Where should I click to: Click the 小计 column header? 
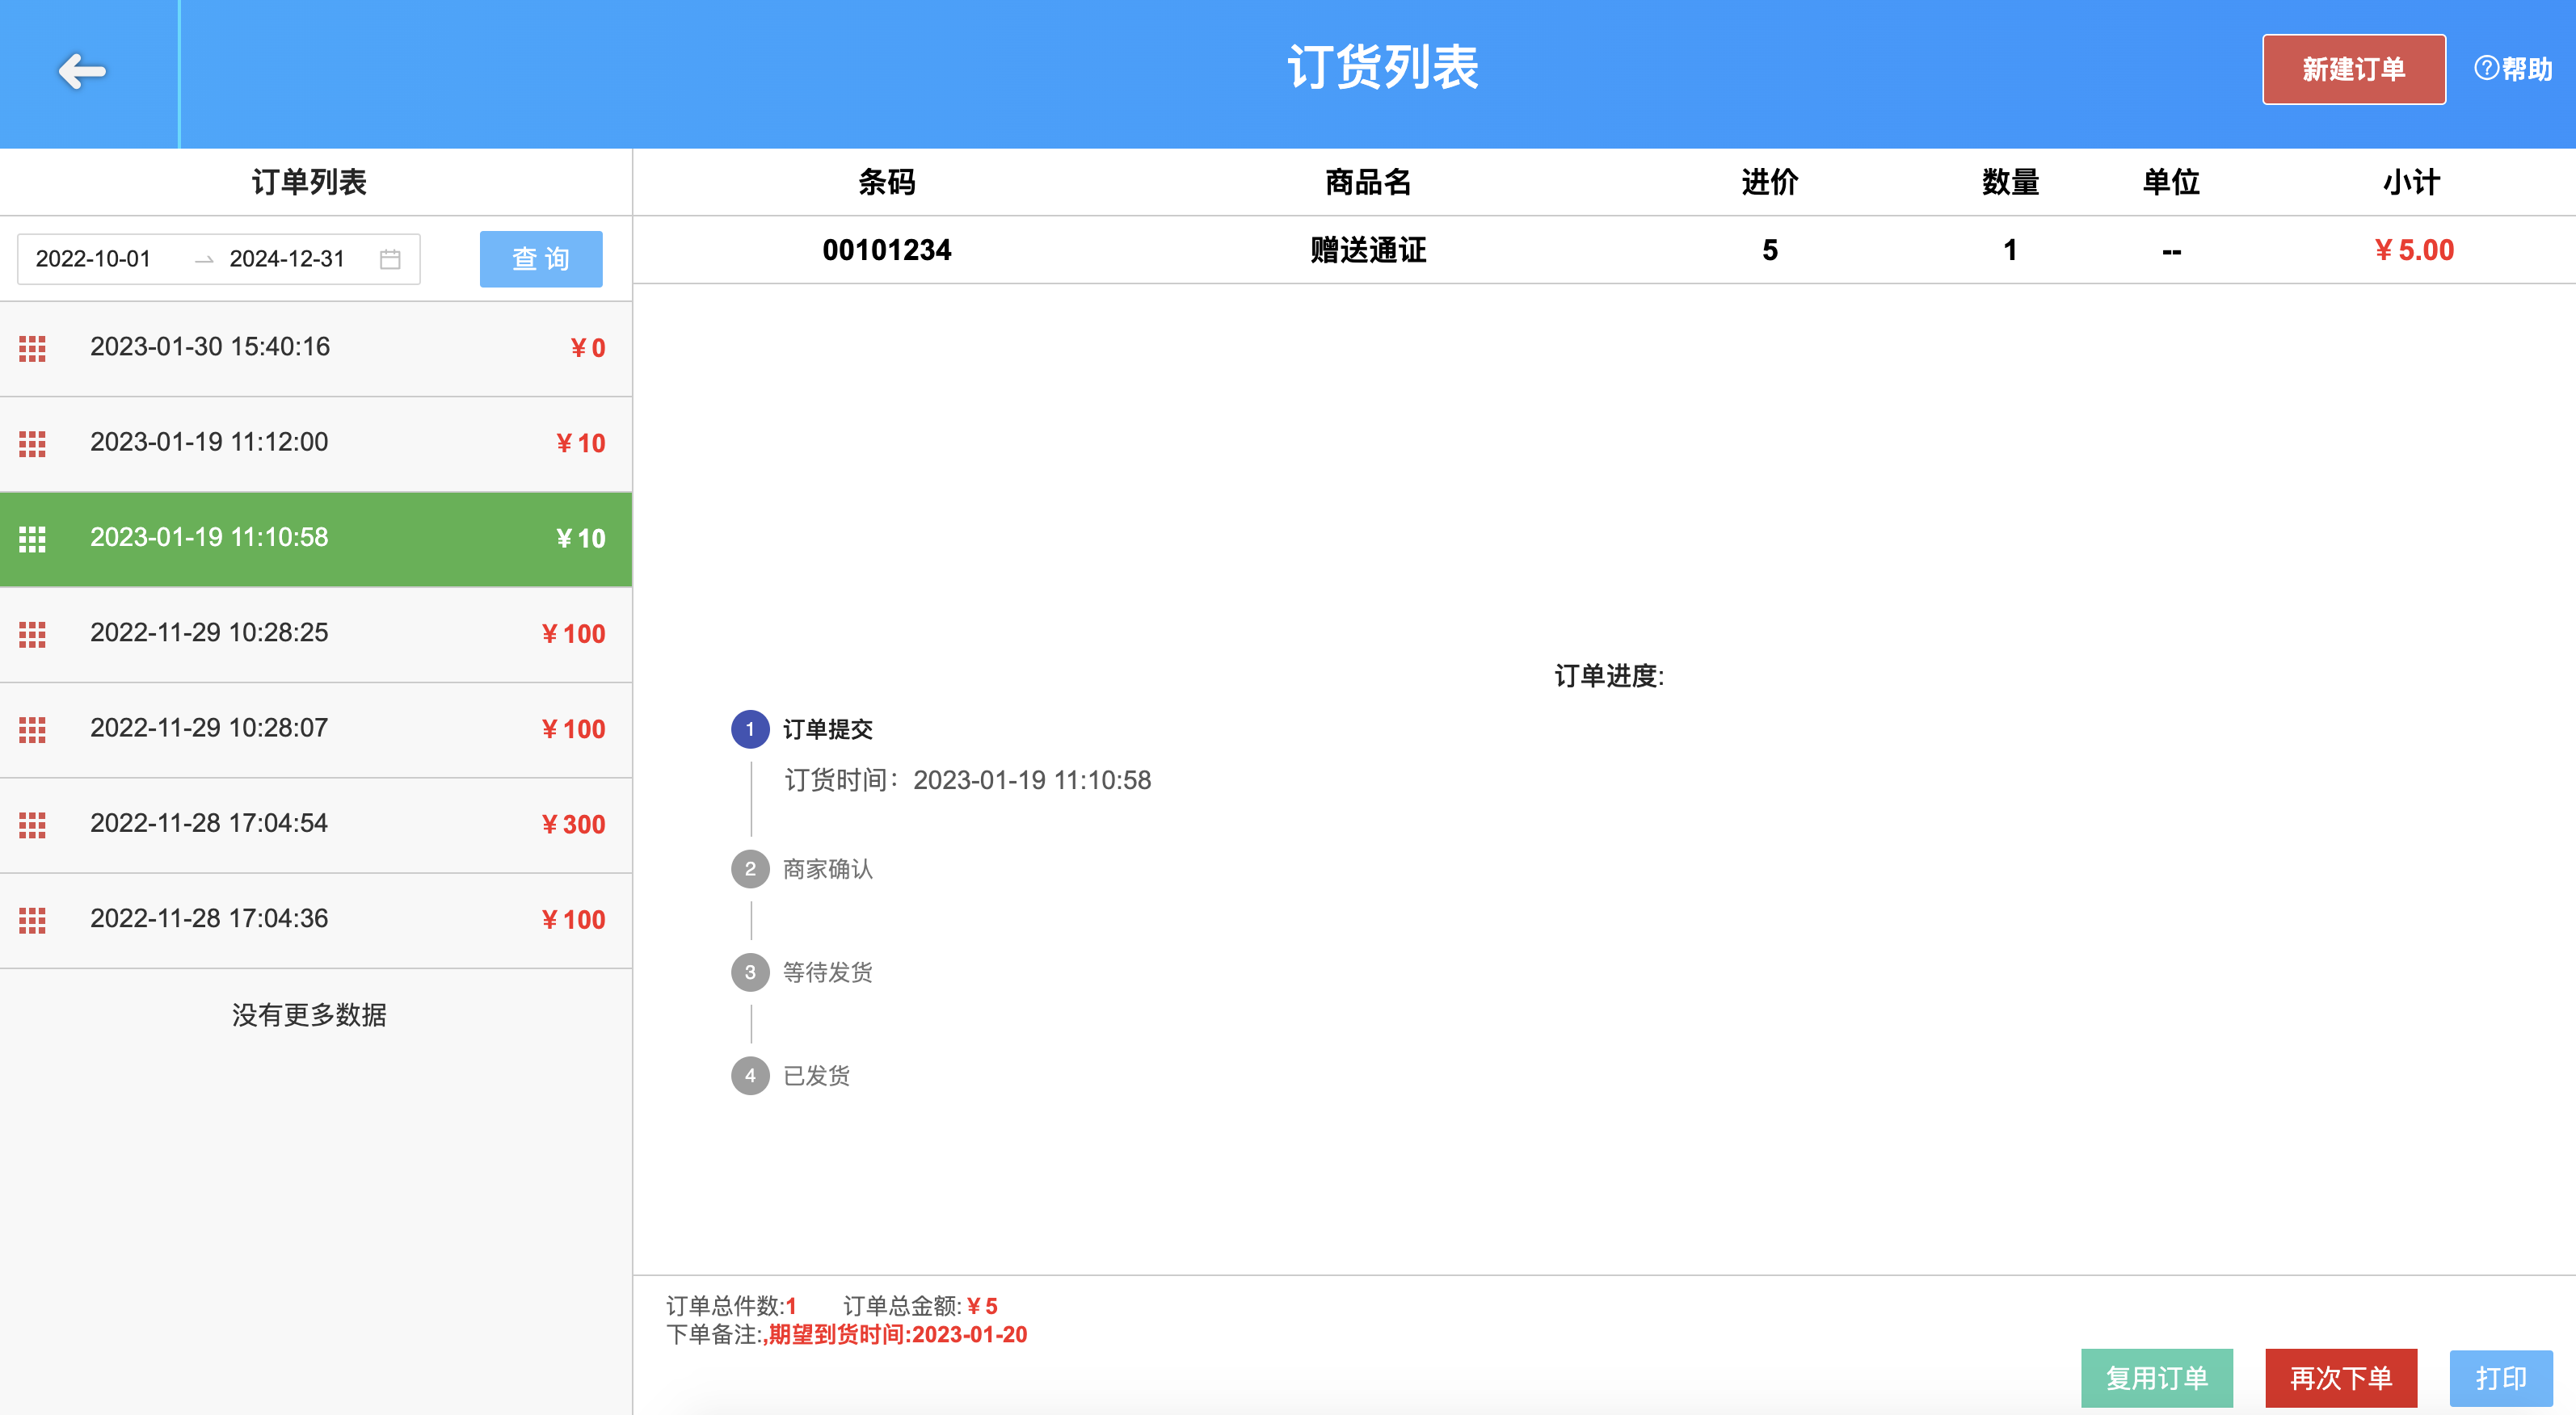(x=2411, y=182)
